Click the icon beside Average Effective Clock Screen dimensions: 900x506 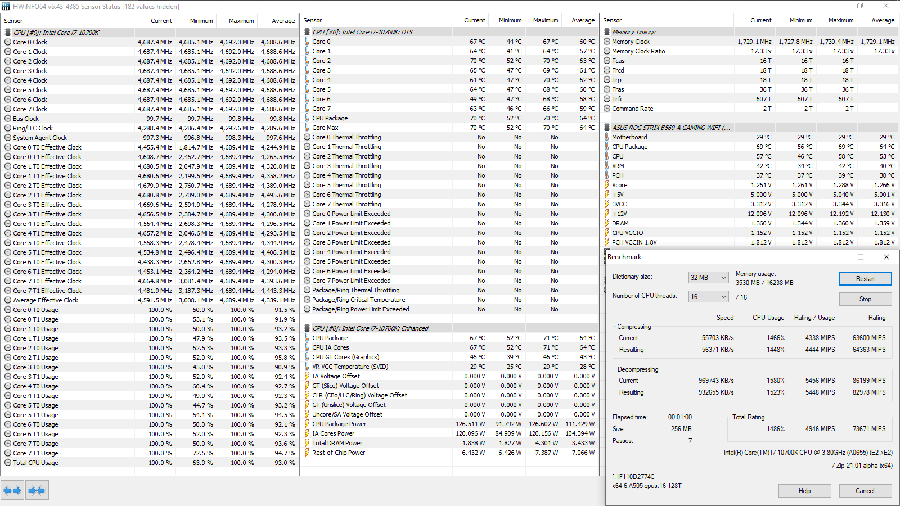click(x=8, y=300)
